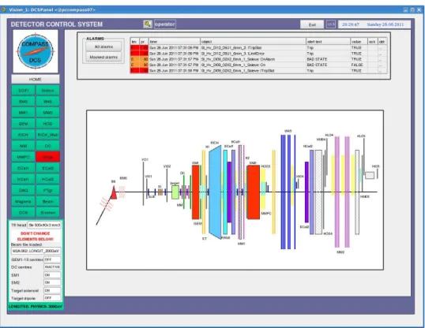Open the ECal2 panel
Viewport: 425px width, 328px height.
coord(47,168)
